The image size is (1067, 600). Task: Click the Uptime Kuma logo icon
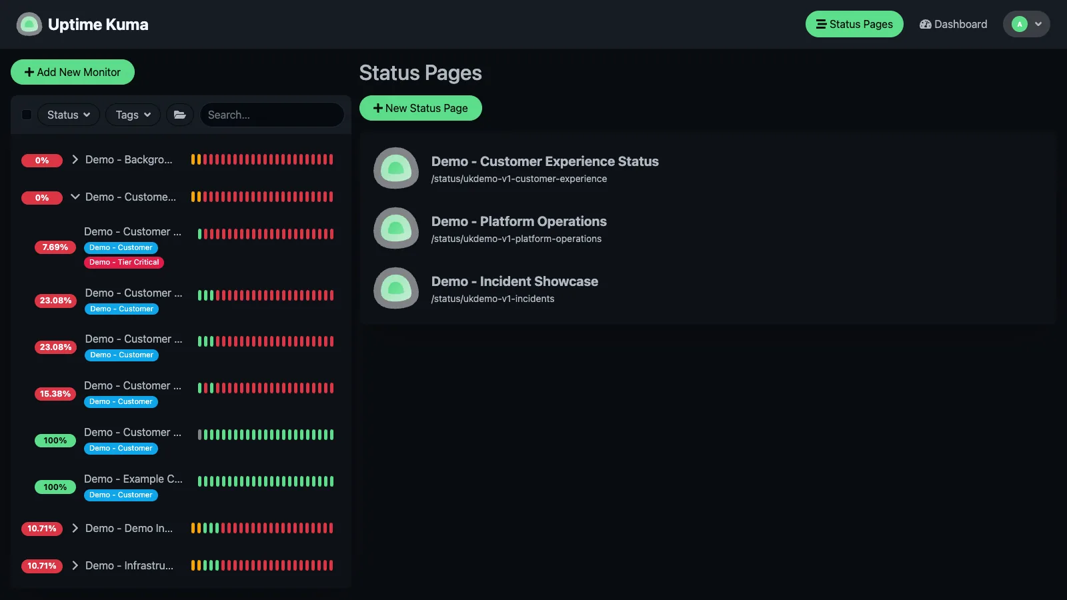pyautogui.click(x=29, y=24)
